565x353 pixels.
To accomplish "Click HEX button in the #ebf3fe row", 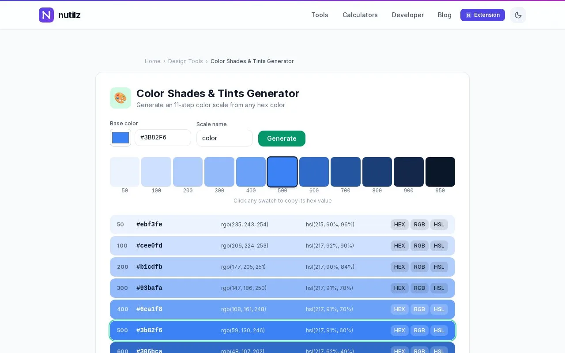I will click(399, 225).
